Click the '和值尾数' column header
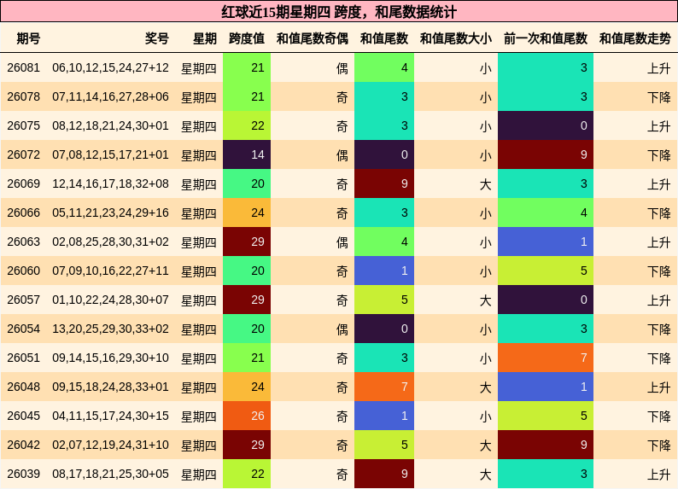 384,38
